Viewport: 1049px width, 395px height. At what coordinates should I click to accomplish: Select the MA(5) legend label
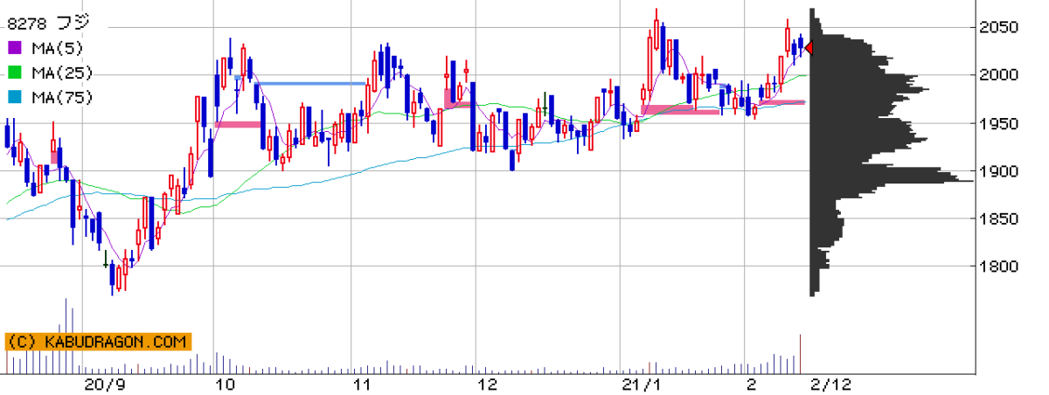(x=58, y=49)
